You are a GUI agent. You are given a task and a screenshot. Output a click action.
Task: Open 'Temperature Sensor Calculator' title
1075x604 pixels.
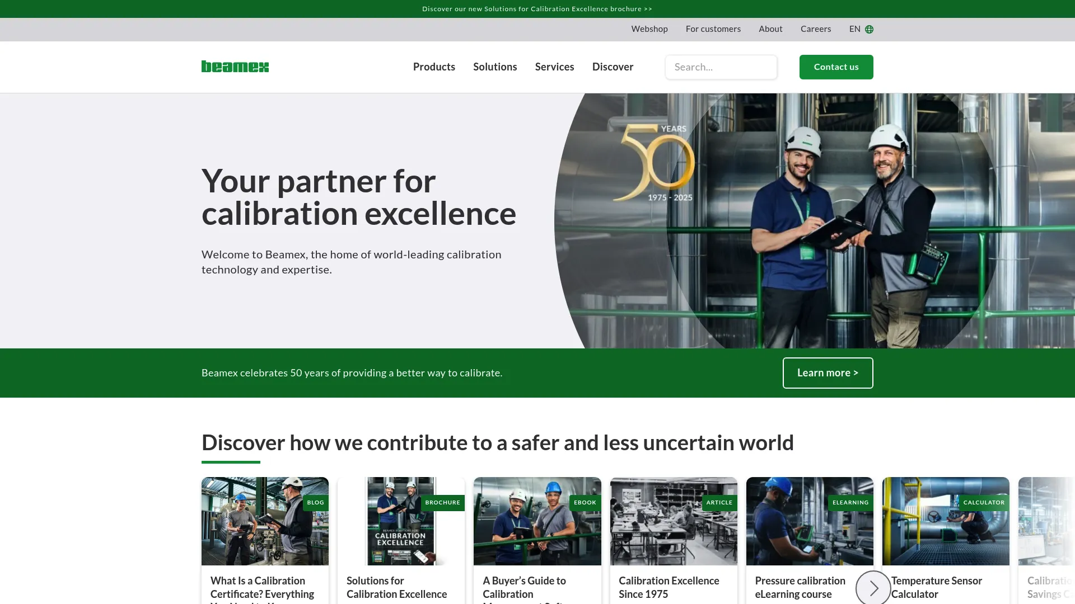tap(937, 587)
